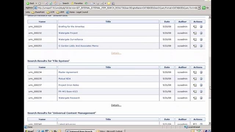
Task: Open actions icon for Mutual NDA
Action: (x=195, y=79)
